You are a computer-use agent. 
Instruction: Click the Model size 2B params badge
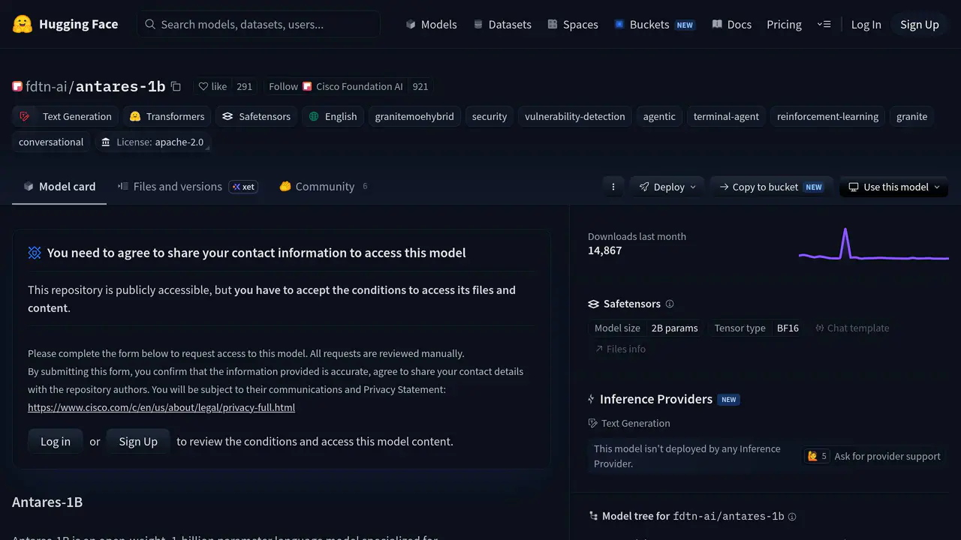coord(646,328)
